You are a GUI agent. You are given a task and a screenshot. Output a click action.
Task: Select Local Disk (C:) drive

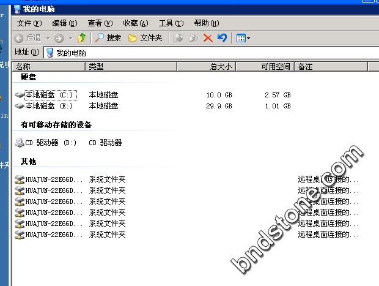tap(48, 95)
